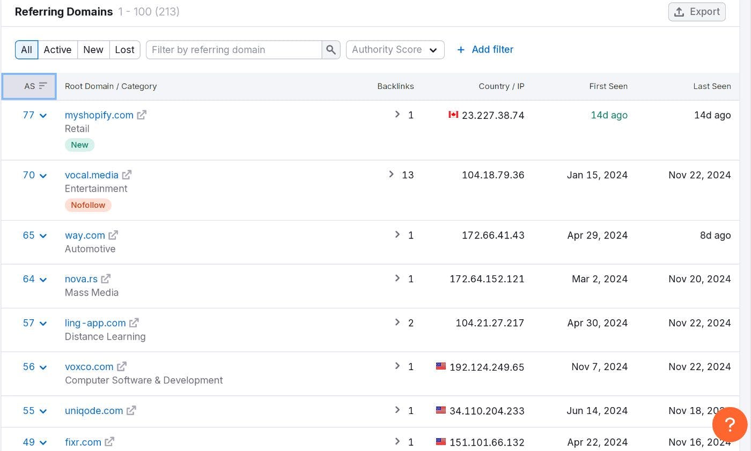Open myshopify.com external link icon

142,115
